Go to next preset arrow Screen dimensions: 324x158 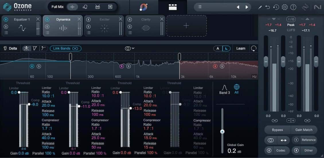tap(247, 7)
